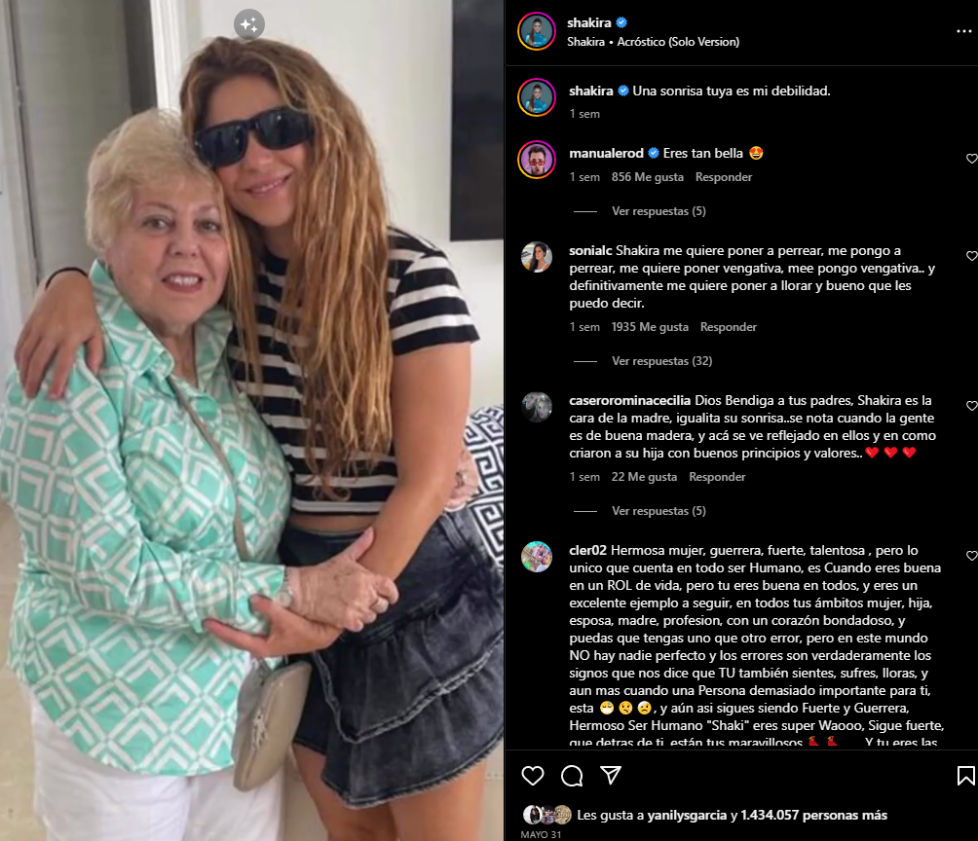Expand manualerod's Ver respuestas (5)

(658, 211)
